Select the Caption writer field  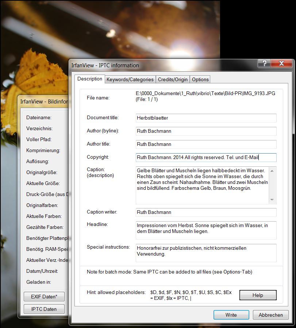point(206,212)
